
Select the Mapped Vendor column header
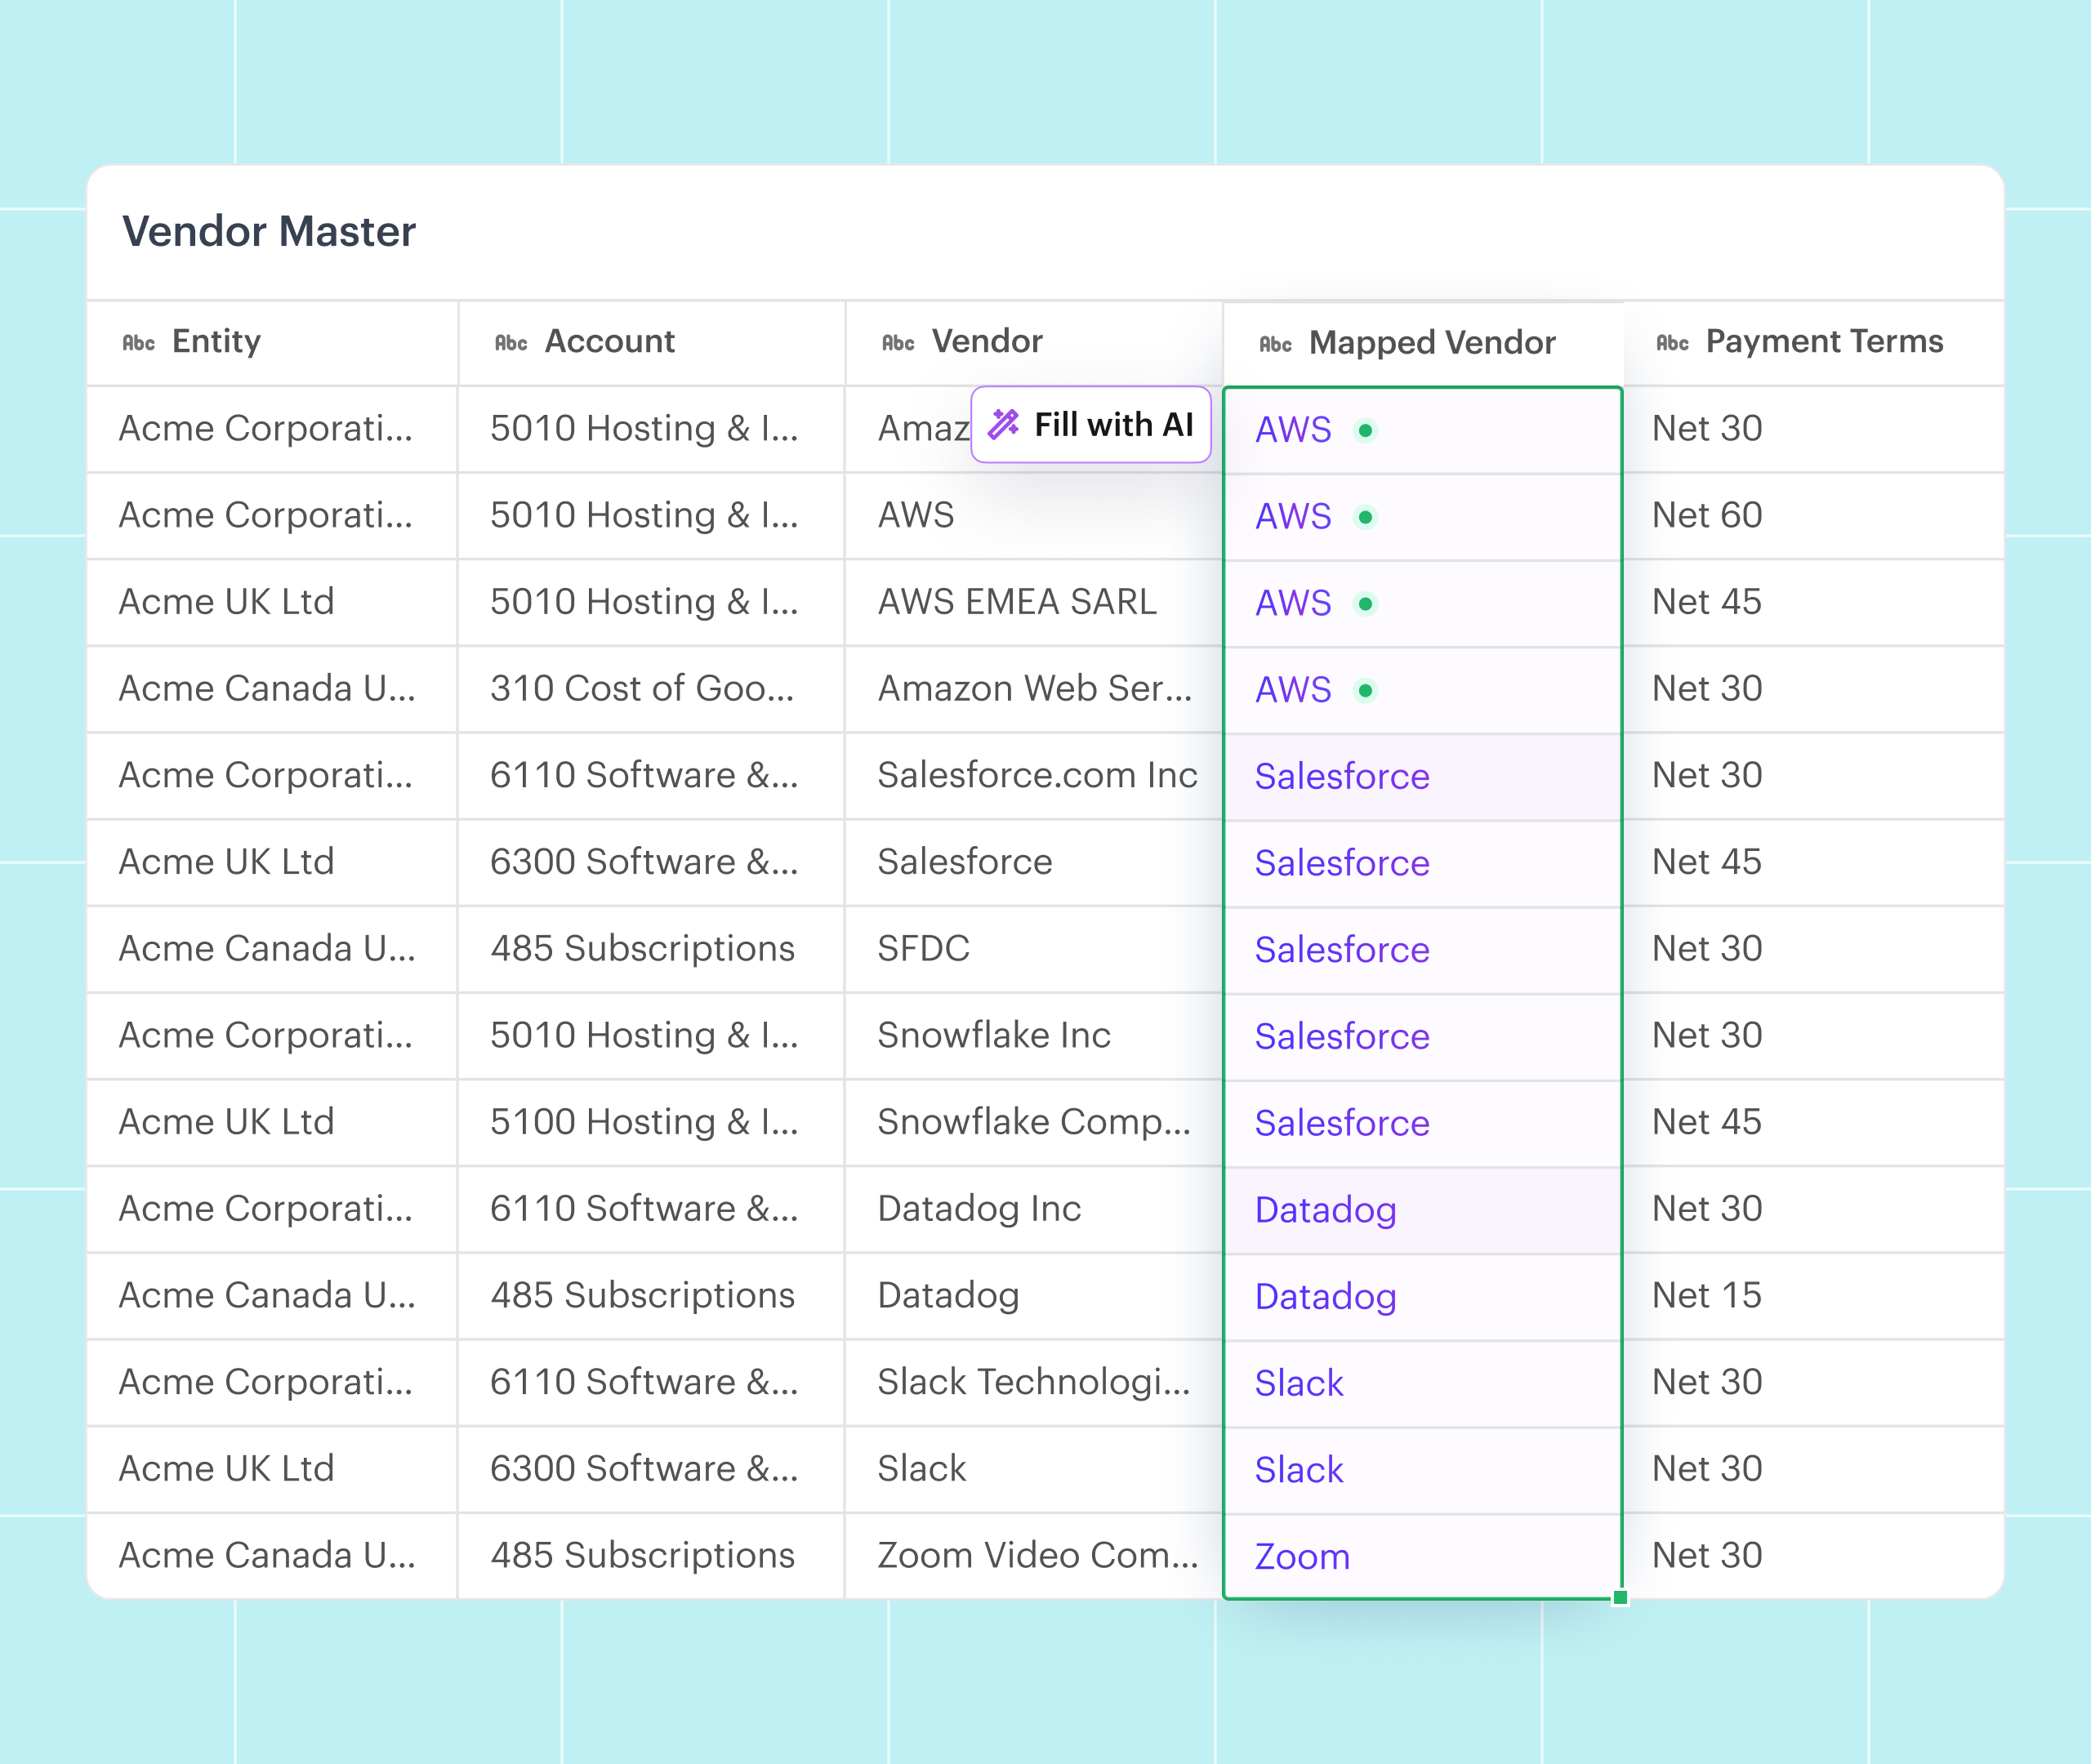point(1423,344)
